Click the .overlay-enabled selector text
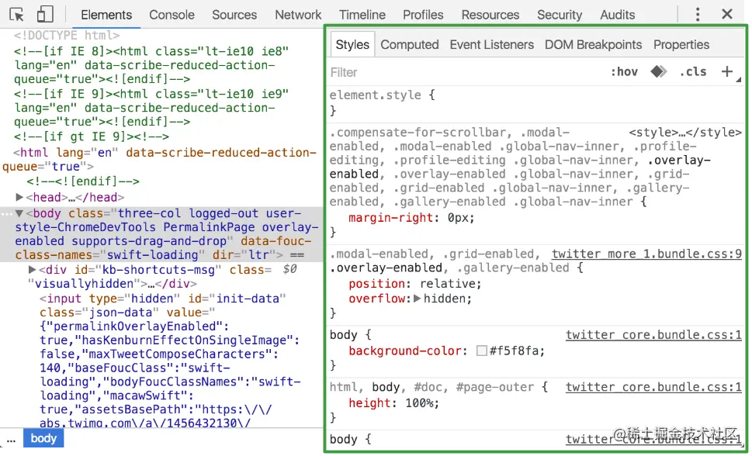The height and width of the screenshot is (456, 752). [x=386, y=268]
